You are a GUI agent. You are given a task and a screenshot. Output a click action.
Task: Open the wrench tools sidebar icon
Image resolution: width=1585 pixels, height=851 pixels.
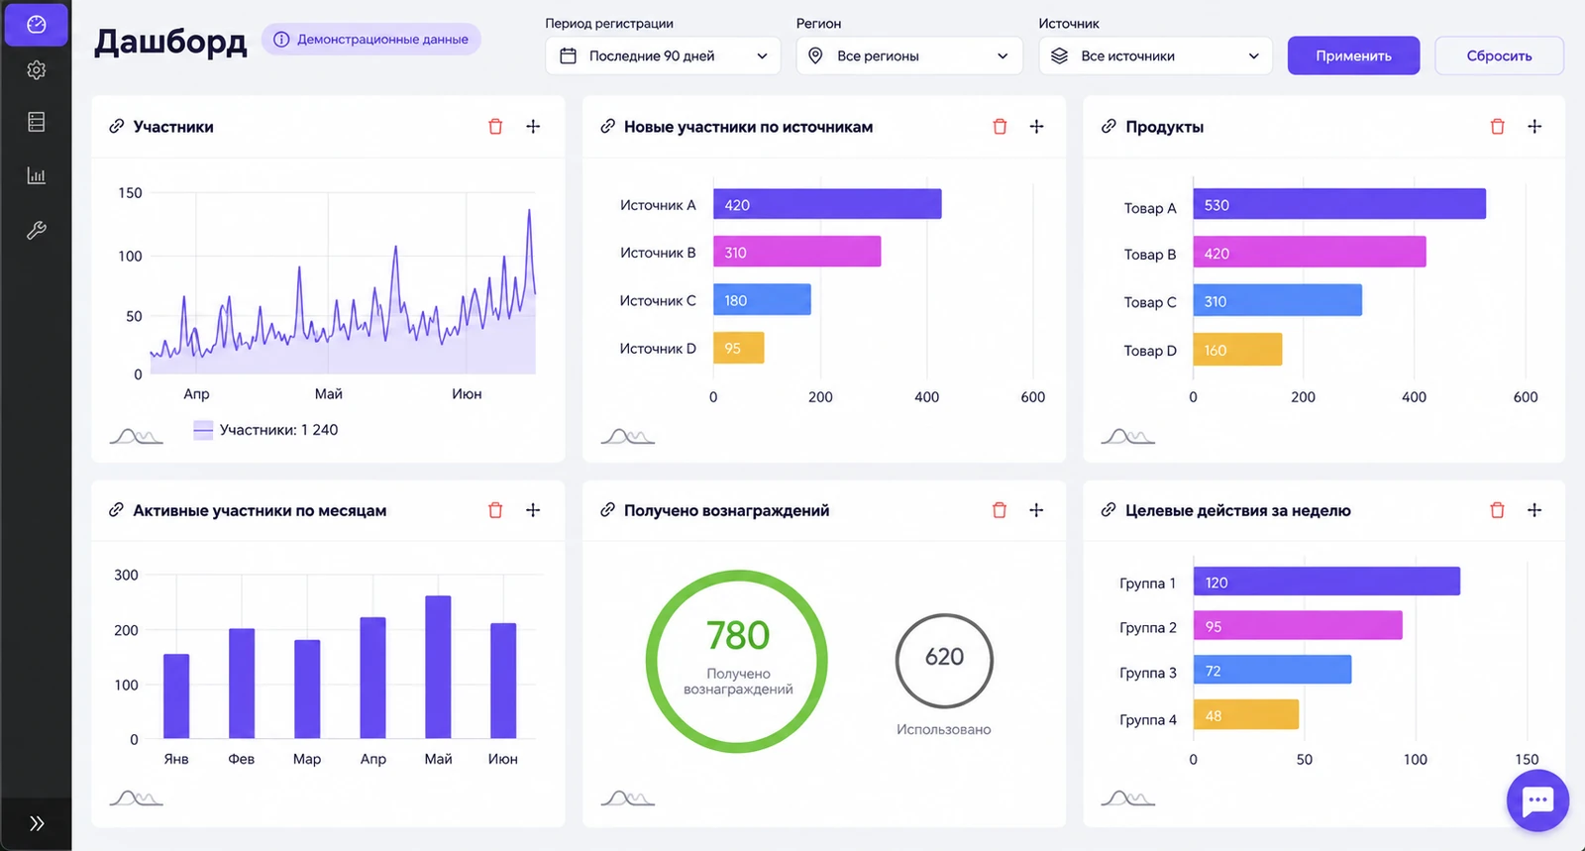[37, 230]
